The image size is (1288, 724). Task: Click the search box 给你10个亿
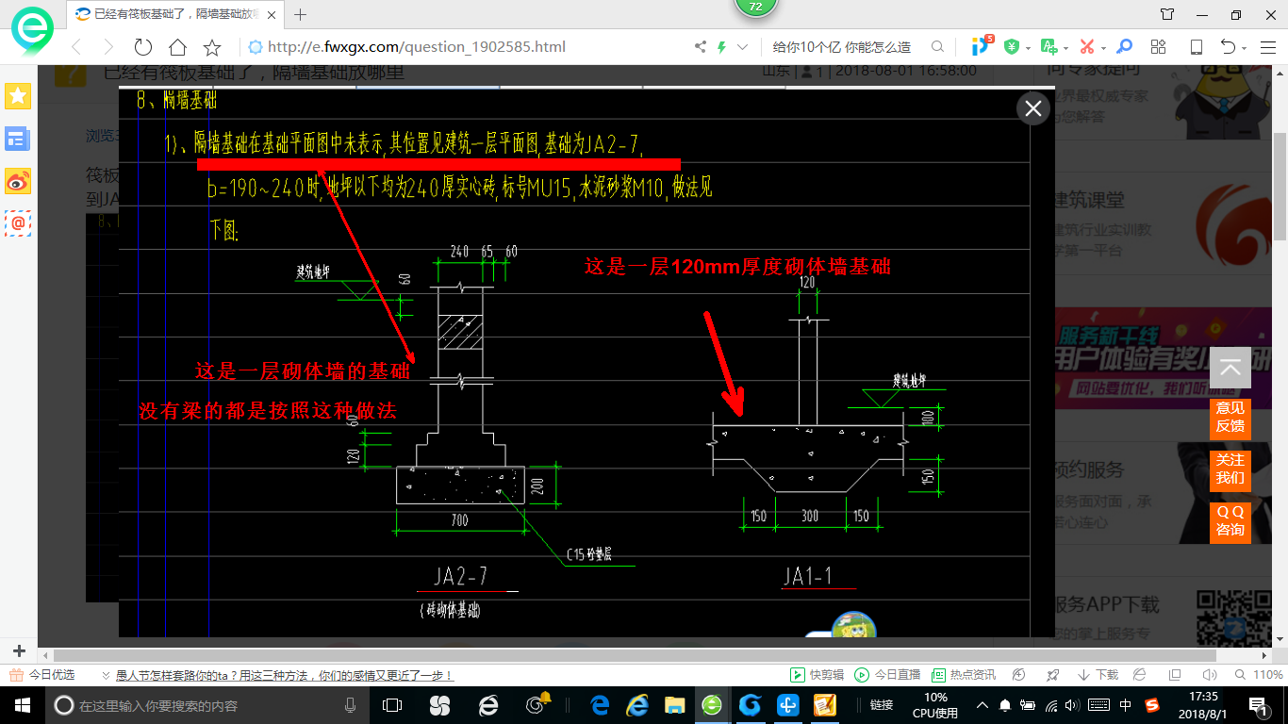point(841,47)
